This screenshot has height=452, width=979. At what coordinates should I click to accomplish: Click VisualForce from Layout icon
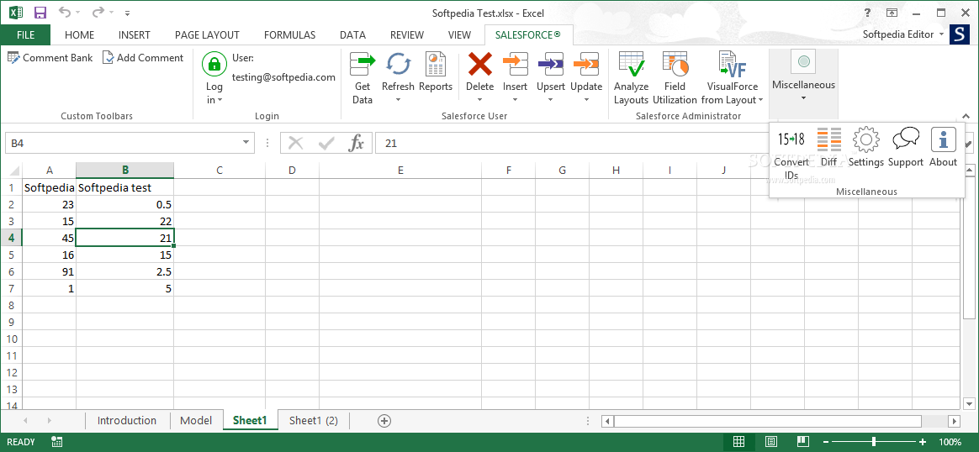tap(732, 64)
